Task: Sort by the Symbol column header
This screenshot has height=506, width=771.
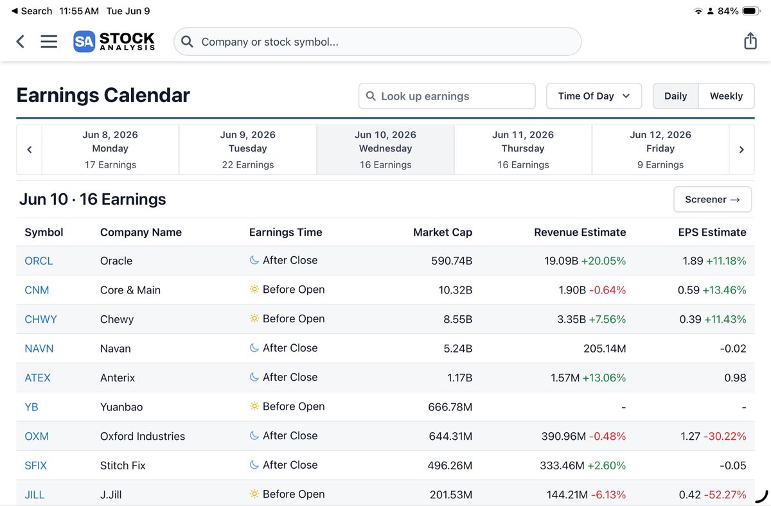Action: pyautogui.click(x=44, y=232)
